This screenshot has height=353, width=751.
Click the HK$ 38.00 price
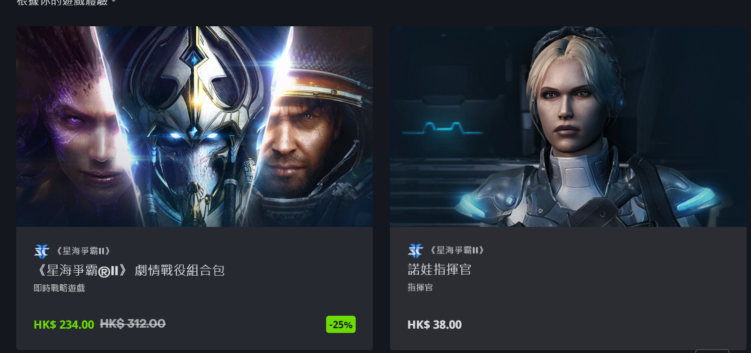[x=434, y=325]
